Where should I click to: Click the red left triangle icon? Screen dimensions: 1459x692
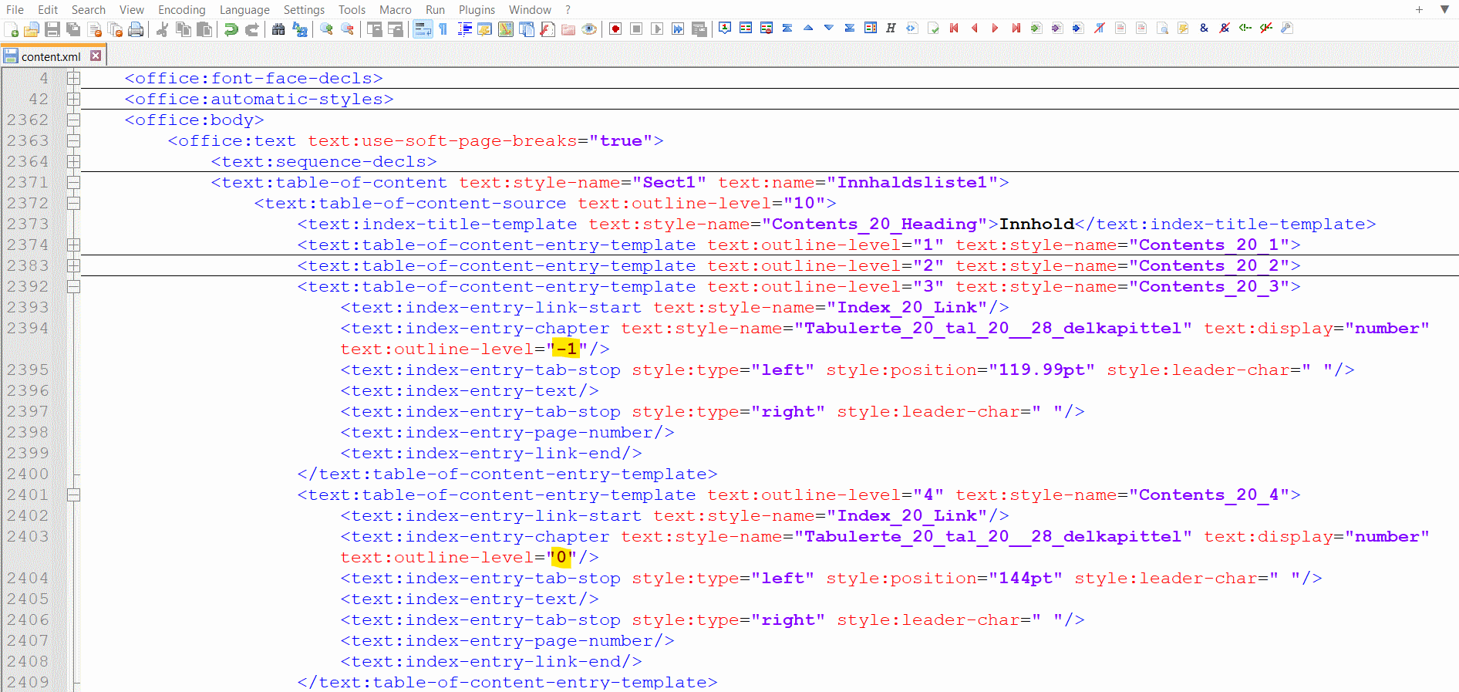coord(975,28)
